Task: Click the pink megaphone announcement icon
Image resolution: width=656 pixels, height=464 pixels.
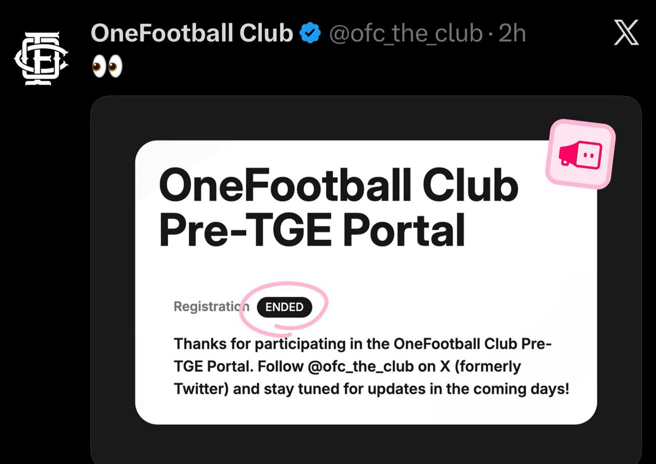Action: click(x=580, y=153)
